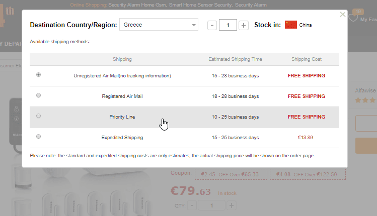Screen dimensions: 377x216
Task: Select Unregistered Air Mail shipping option
Action: 39,75
